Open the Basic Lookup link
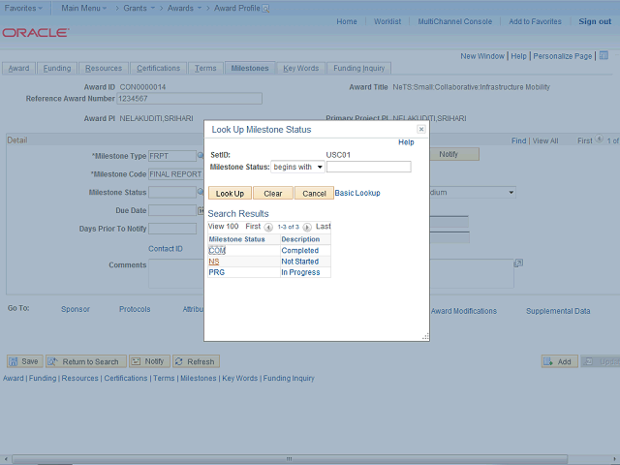The height and width of the screenshot is (465, 620). tap(357, 193)
